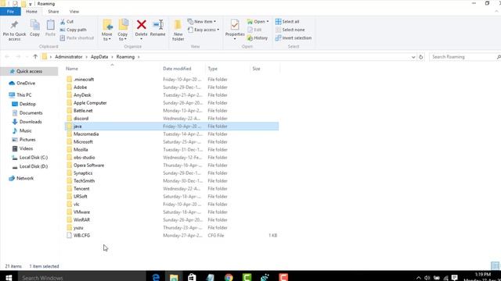Go to AppData in address bar
Screen dimensions: 501x281
99,57
